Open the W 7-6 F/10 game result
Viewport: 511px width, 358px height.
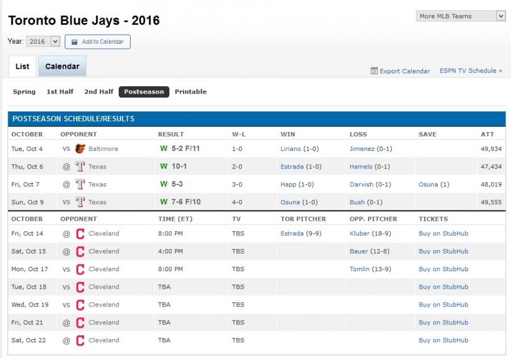[x=180, y=201]
